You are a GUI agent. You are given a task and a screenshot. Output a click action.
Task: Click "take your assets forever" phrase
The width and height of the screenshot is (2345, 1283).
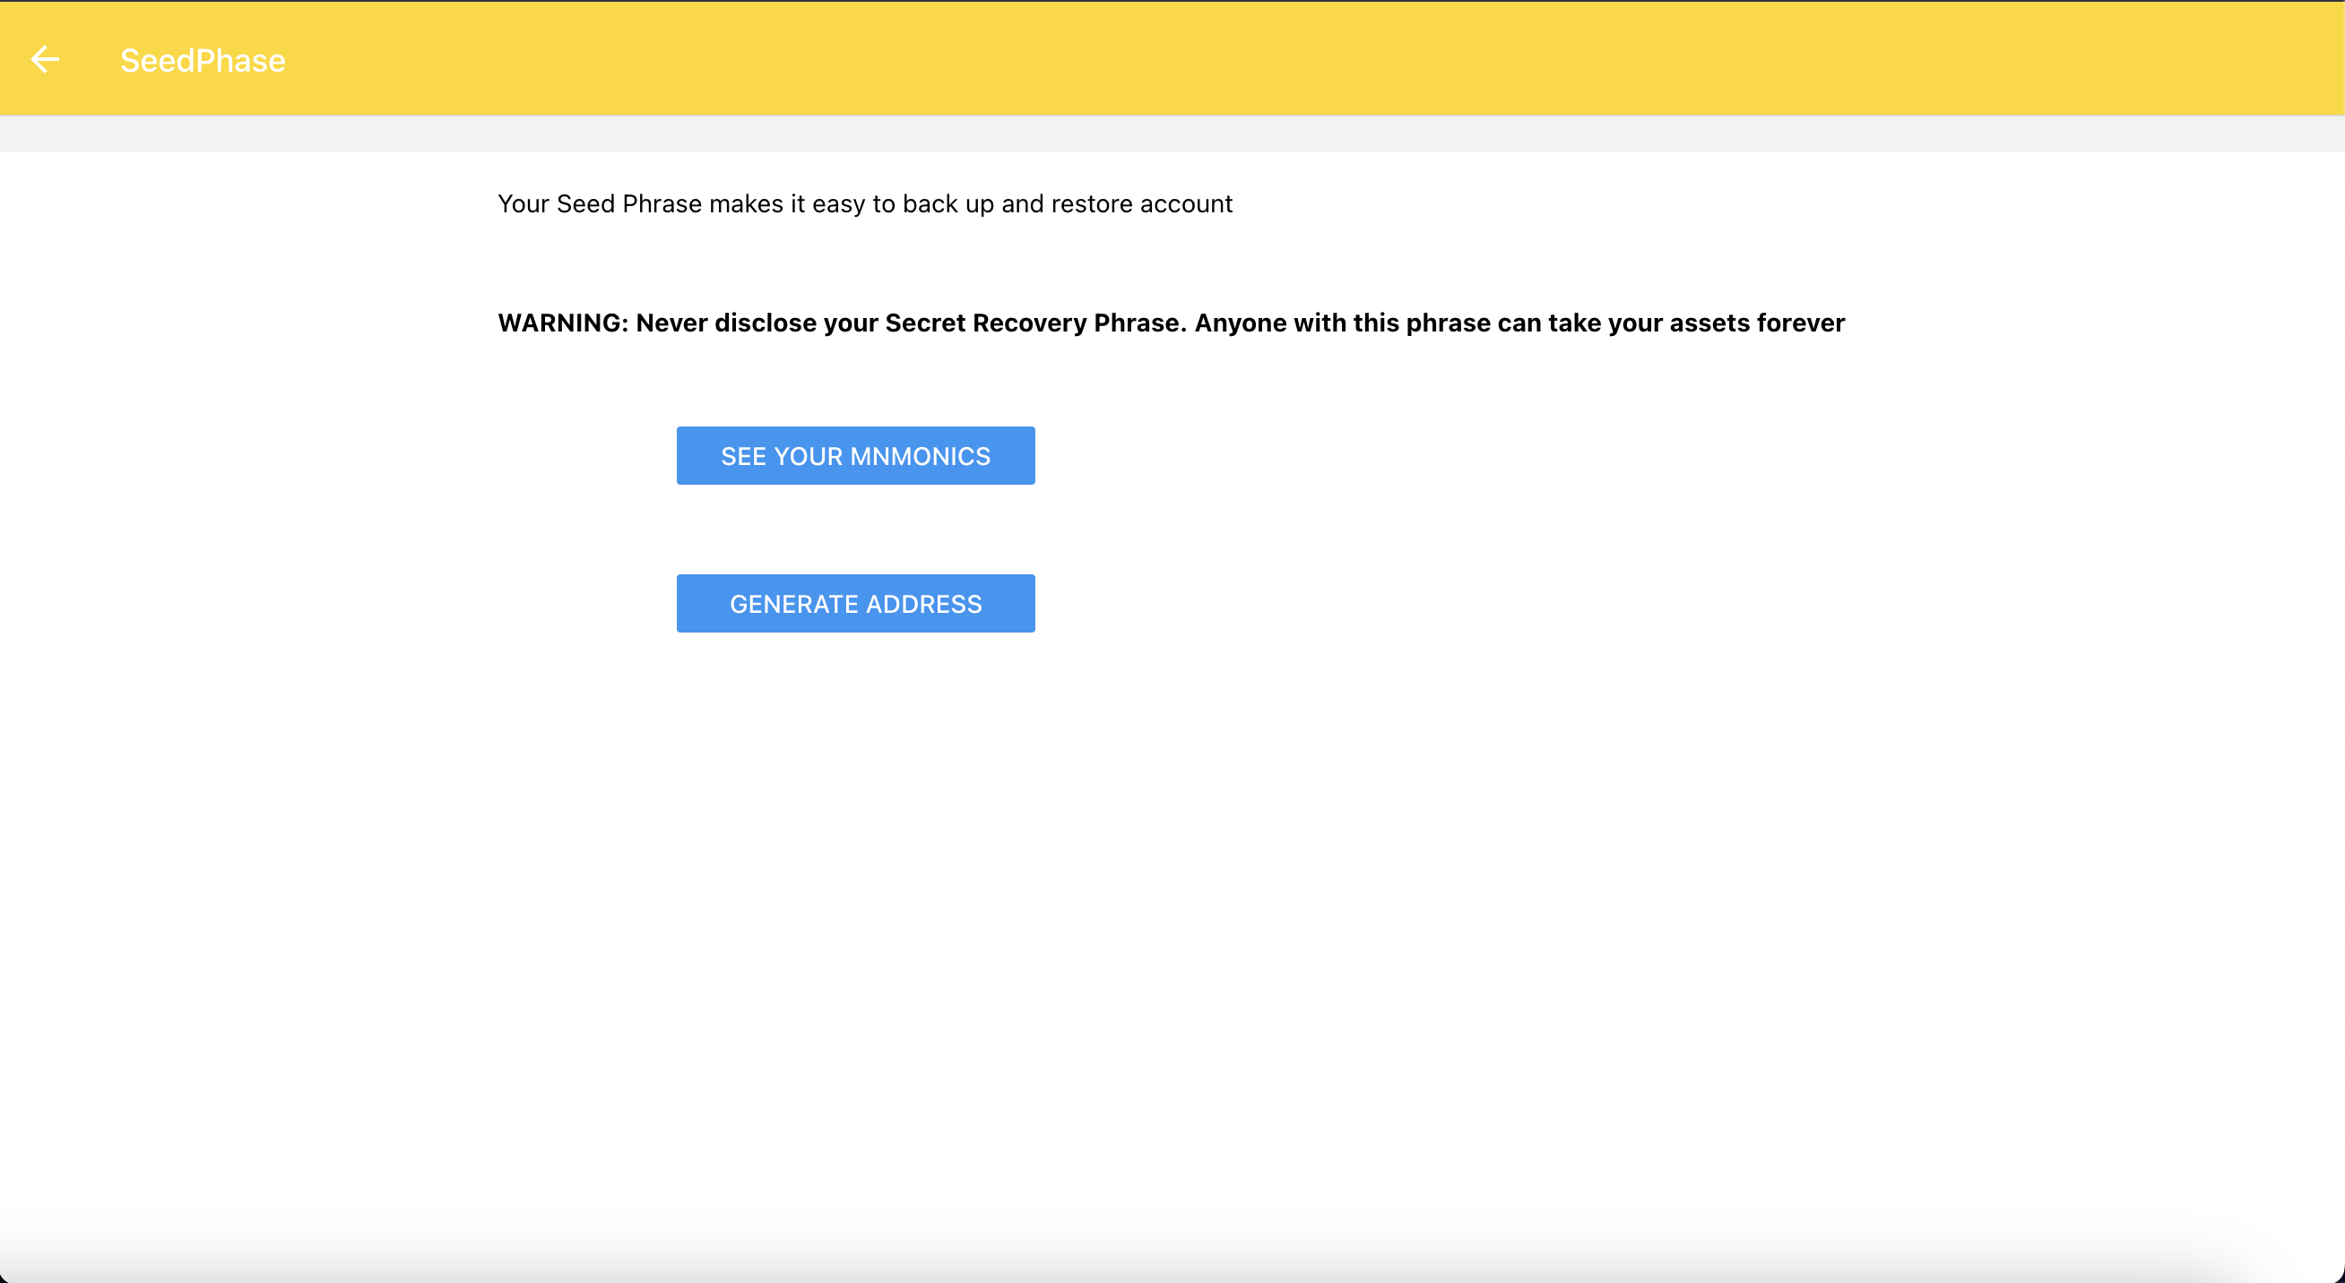[x=1696, y=323]
